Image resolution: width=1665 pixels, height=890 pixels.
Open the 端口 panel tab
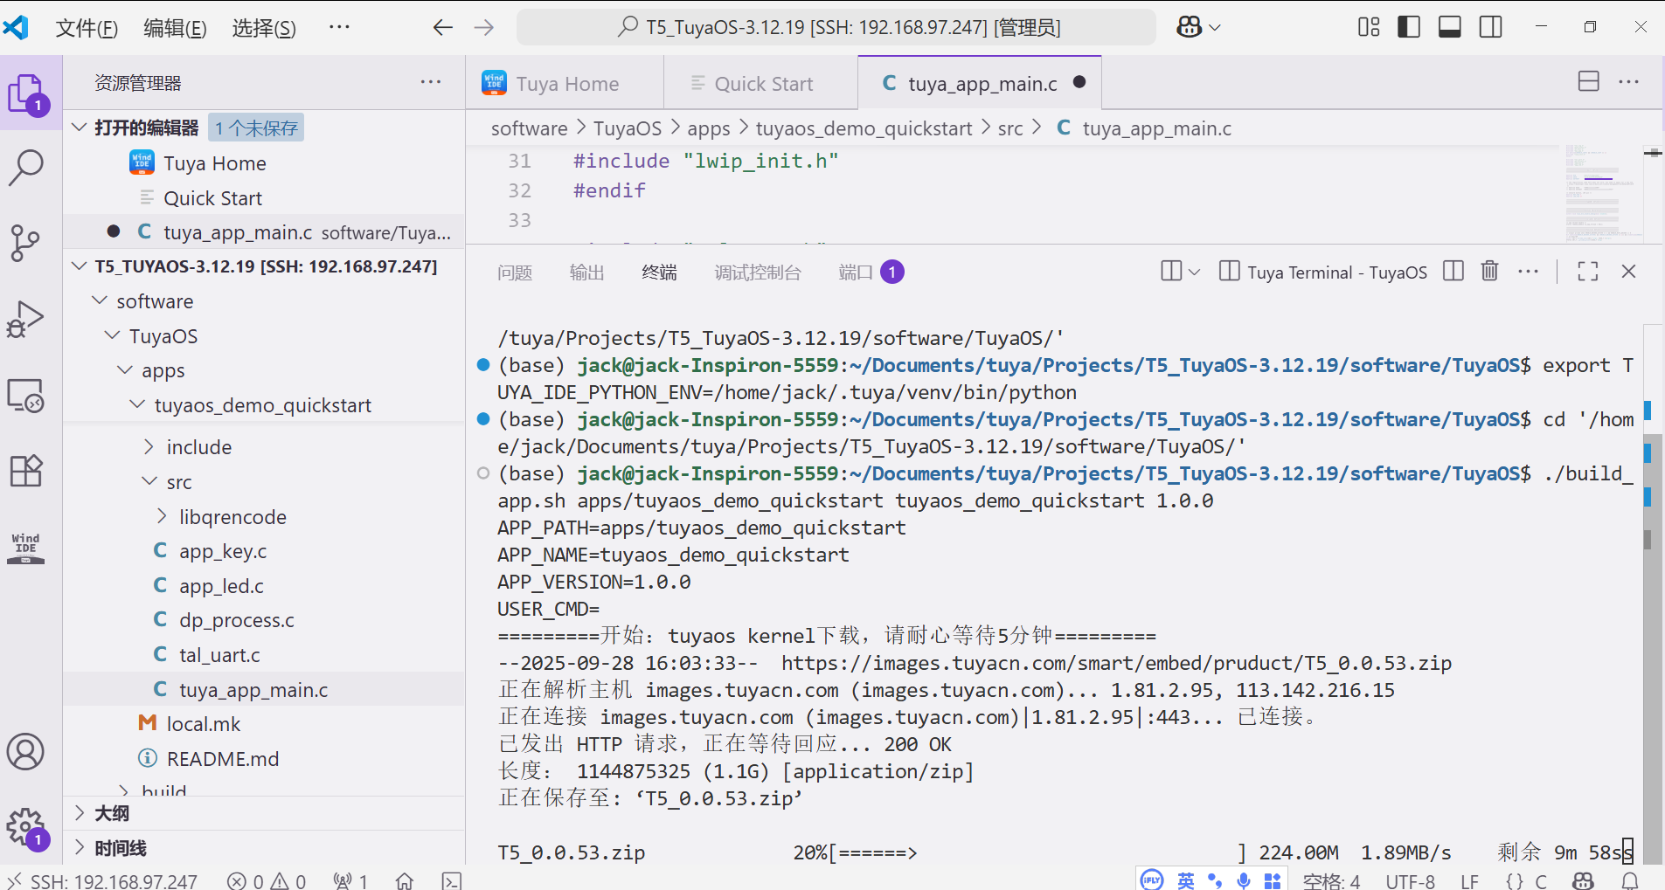click(x=871, y=273)
